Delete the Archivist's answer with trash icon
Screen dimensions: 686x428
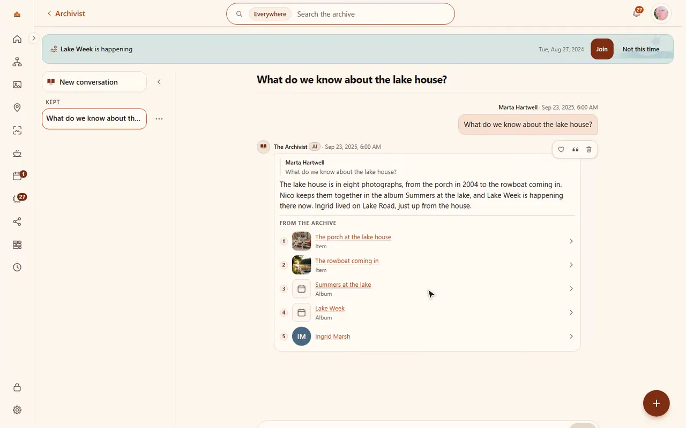[x=589, y=149]
